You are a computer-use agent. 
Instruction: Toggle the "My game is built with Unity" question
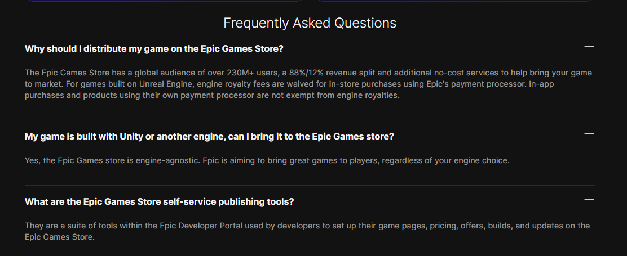tap(209, 137)
